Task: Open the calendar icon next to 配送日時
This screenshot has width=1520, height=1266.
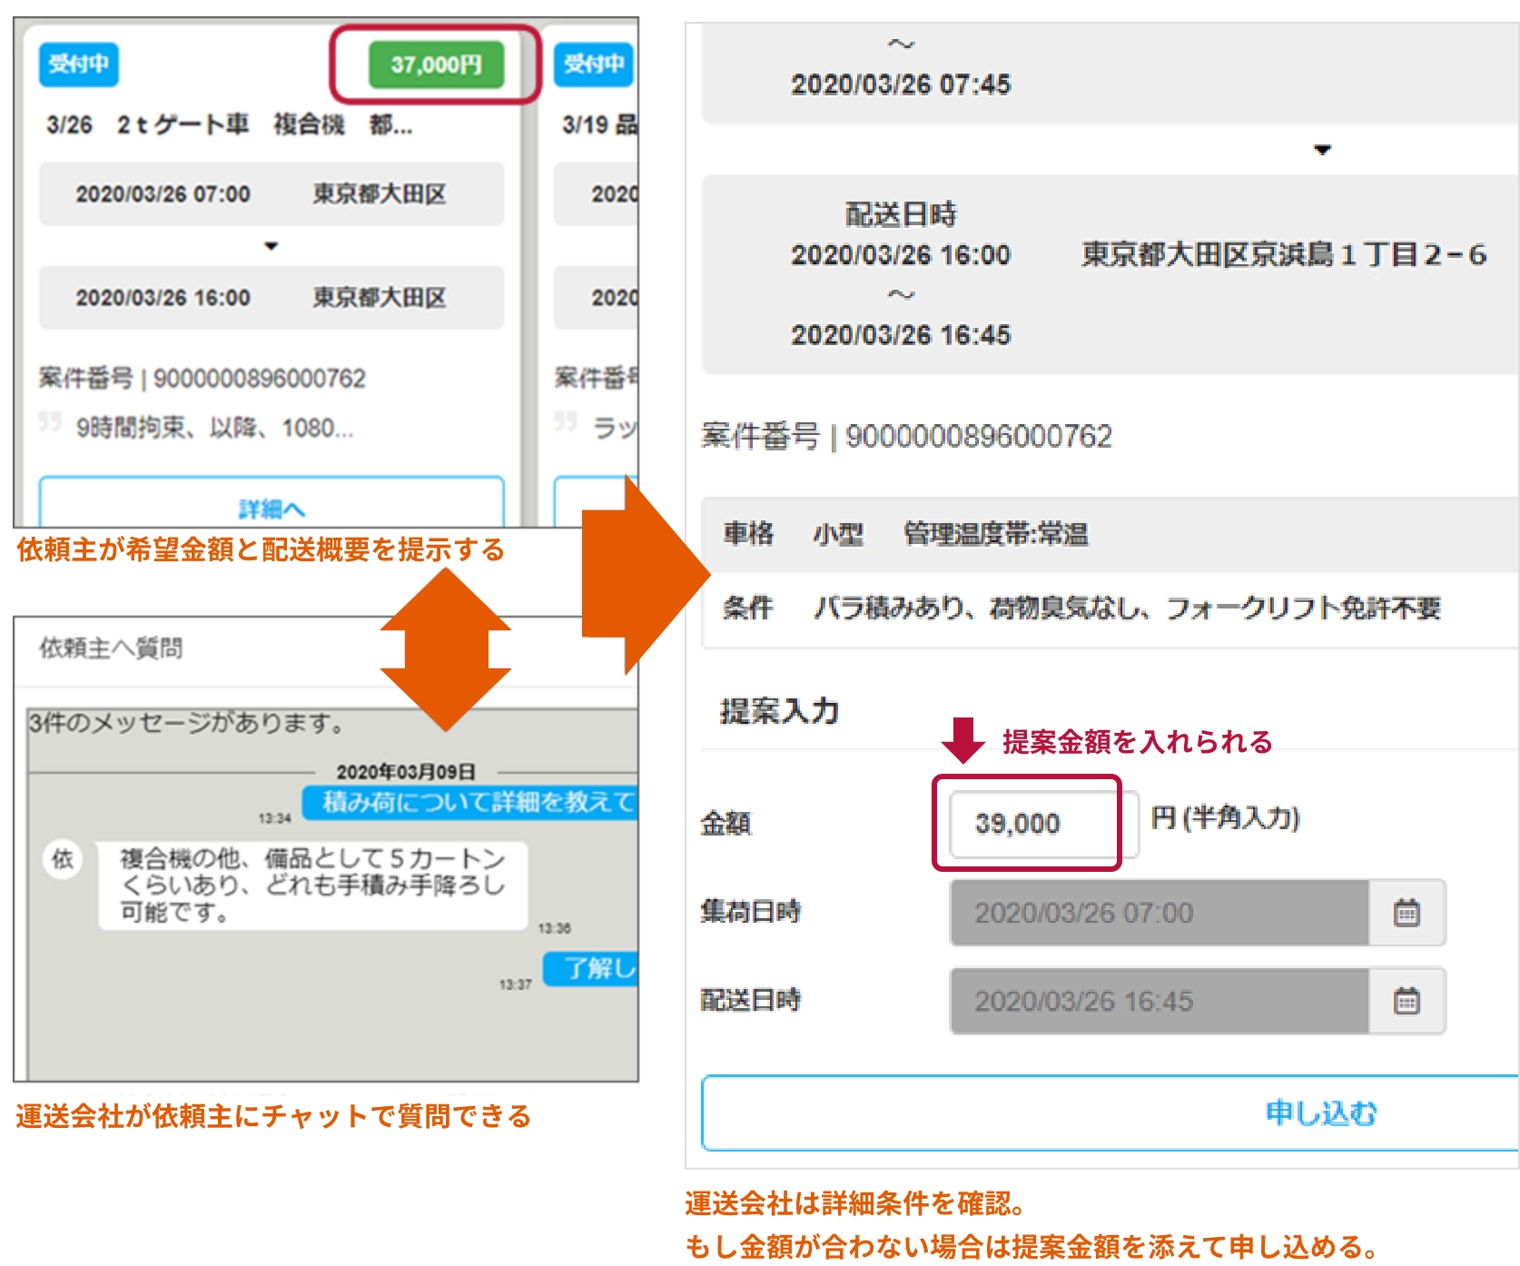Action: (x=1406, y=1002)
